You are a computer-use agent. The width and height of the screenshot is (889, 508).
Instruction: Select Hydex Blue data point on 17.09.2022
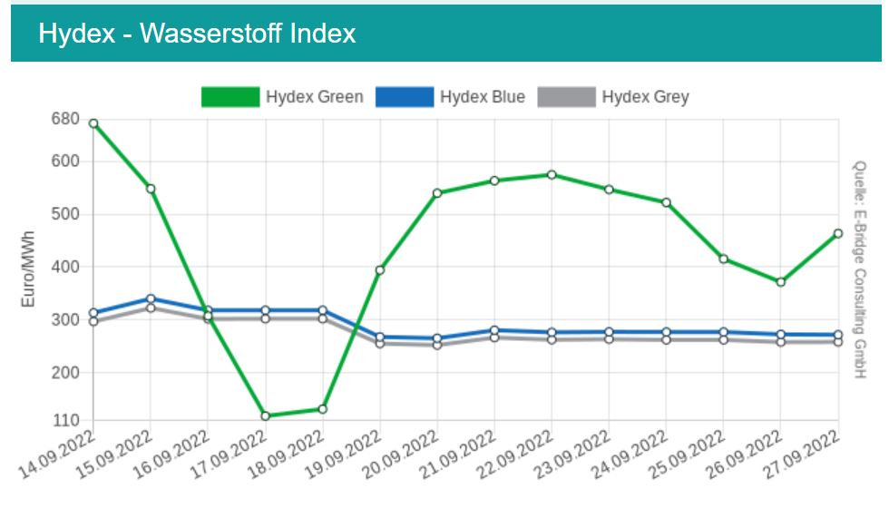pos(265,310)
